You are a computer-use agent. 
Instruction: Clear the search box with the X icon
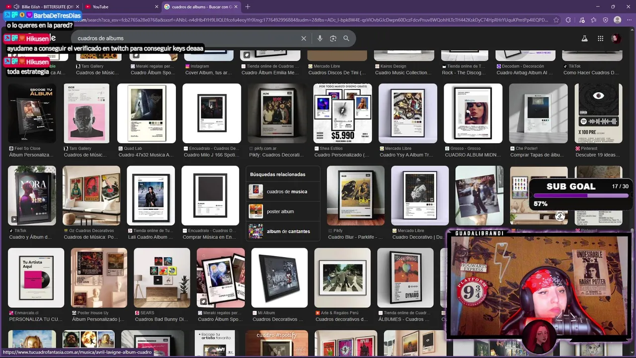coord(304,38)
